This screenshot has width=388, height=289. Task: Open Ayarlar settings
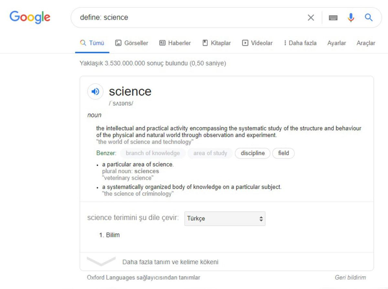337,43
